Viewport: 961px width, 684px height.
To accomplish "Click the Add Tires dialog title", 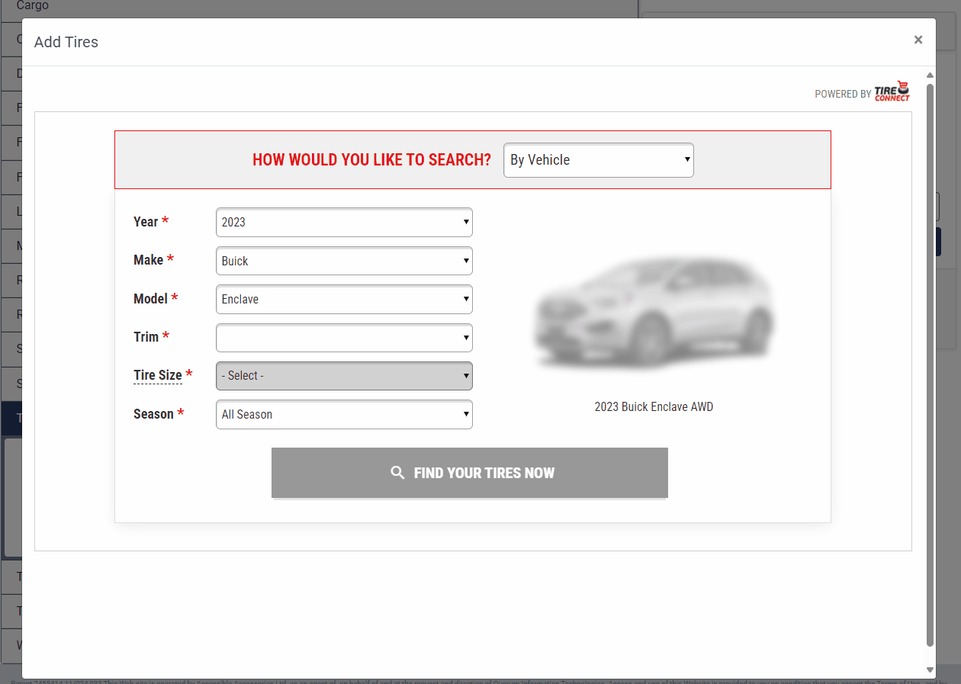I will coord(66,42).
